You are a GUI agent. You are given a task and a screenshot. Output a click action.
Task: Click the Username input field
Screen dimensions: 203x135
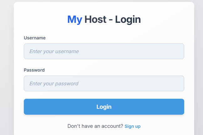coord(104,51)
